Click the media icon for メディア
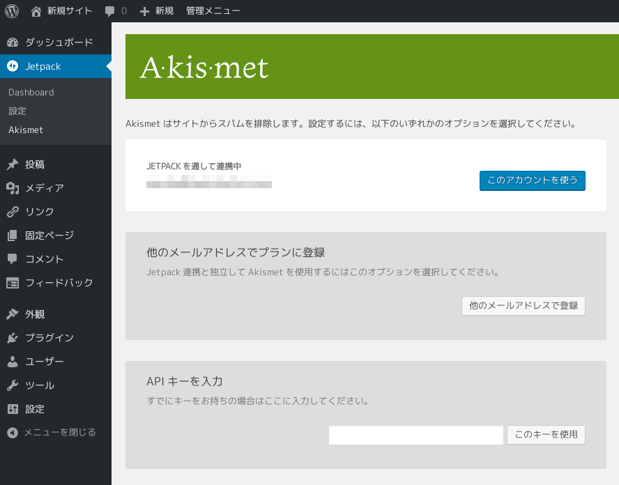 (13, 188)
